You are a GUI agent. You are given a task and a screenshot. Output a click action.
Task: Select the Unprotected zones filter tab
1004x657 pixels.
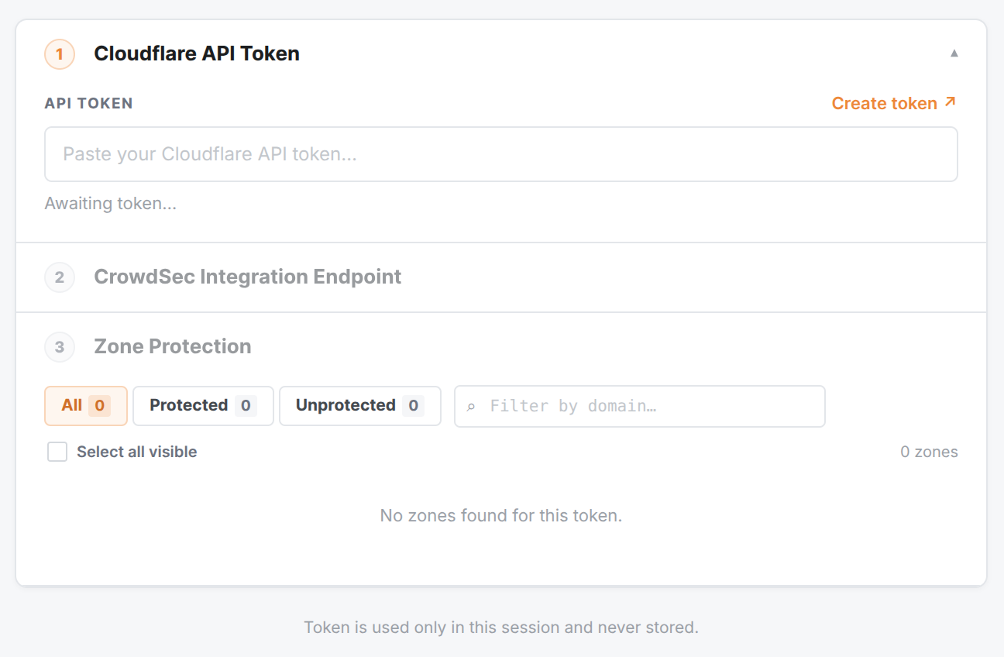point(360,405)
